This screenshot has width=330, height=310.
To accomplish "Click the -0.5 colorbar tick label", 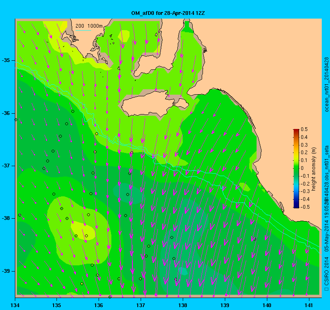I will [304, 207].
